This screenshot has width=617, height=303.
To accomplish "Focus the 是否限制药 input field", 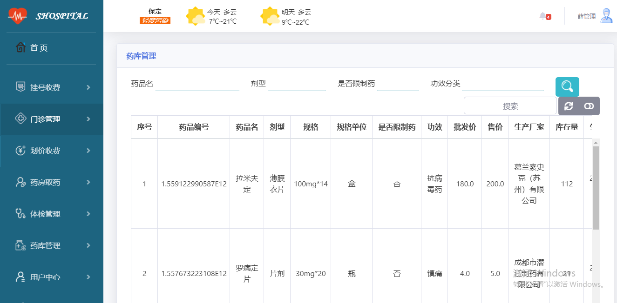I will pyautogui.click(x=398, y=84).
